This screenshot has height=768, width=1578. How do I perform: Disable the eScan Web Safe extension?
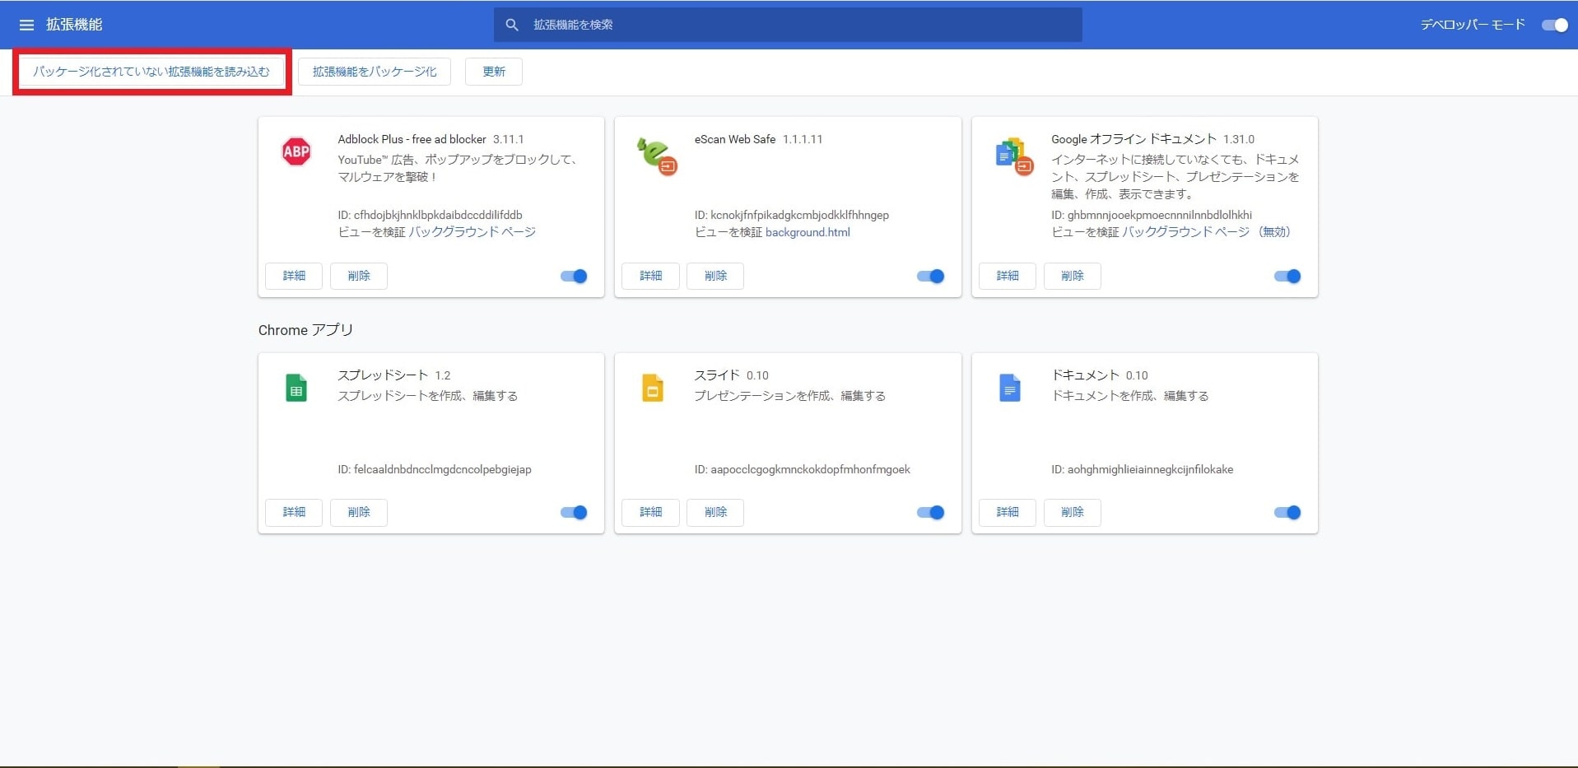931,276
